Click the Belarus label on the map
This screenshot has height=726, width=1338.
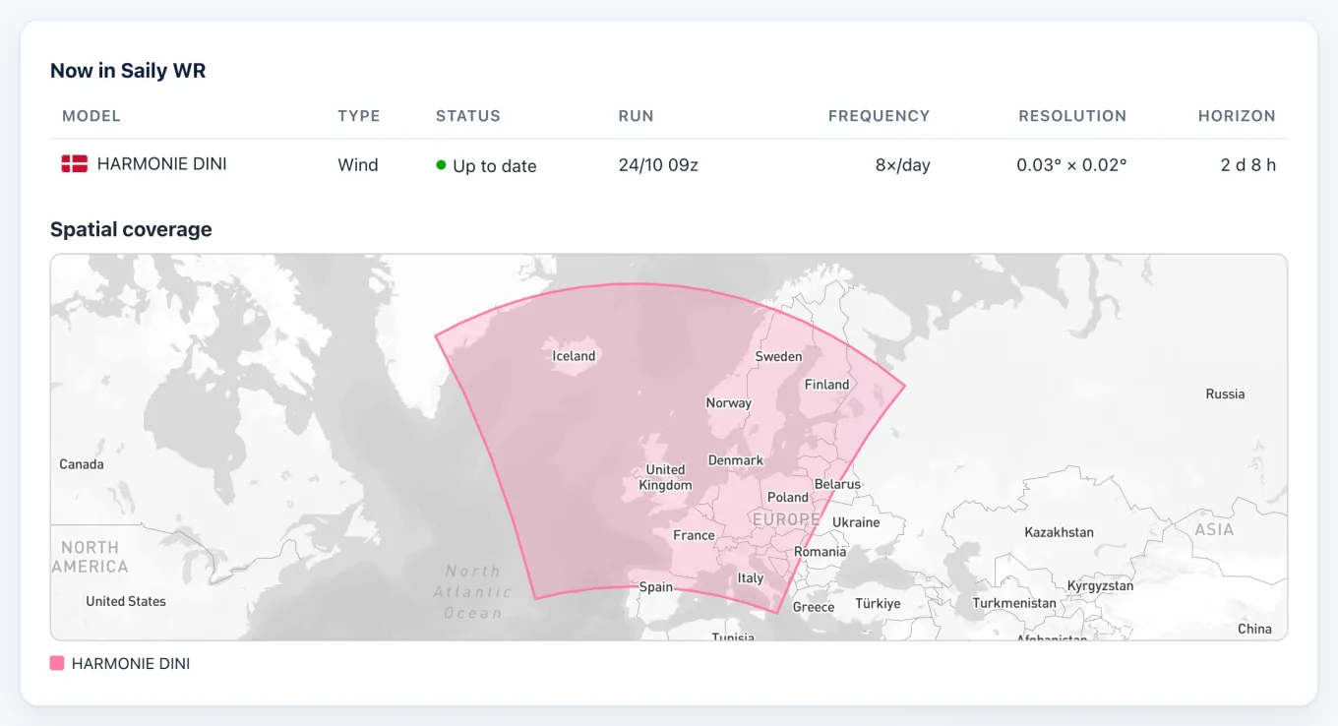pyautogui.click(x=837, y=484)
